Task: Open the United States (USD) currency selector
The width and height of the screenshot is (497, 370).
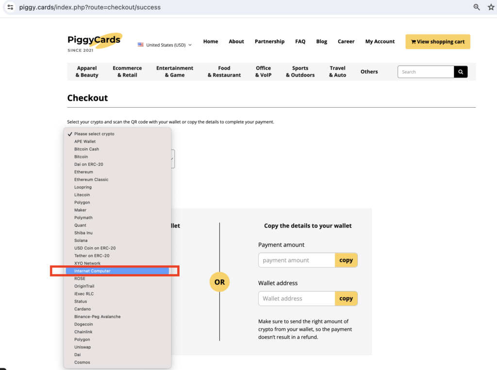Action: click(165, 45)
